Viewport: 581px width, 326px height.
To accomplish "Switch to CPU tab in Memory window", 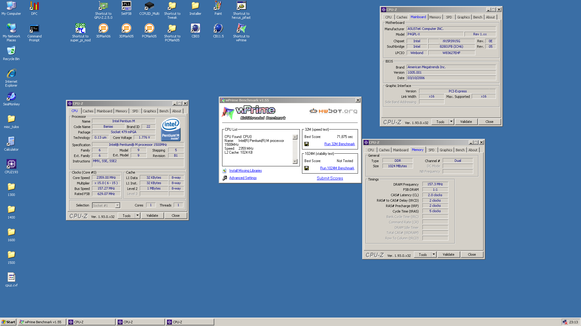I will [x=371, y=150].
